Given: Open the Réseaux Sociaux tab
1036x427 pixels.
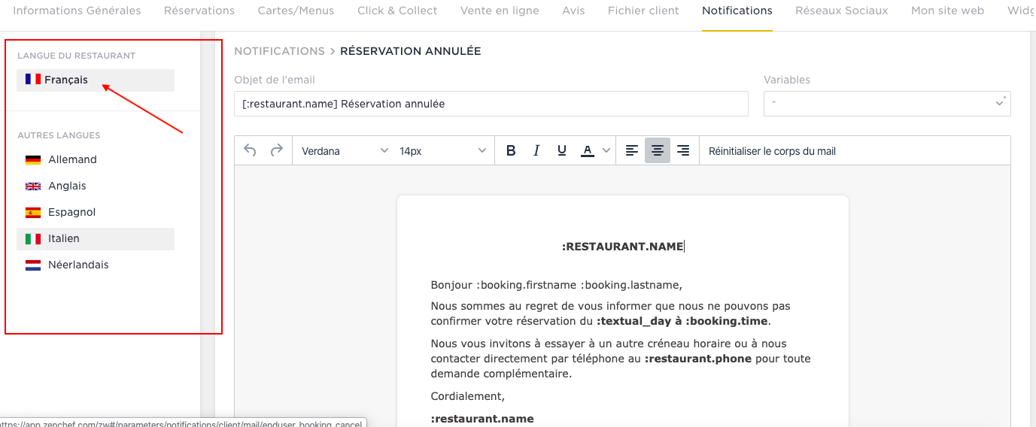Looking at the screenshot, I should click(842, 11).
